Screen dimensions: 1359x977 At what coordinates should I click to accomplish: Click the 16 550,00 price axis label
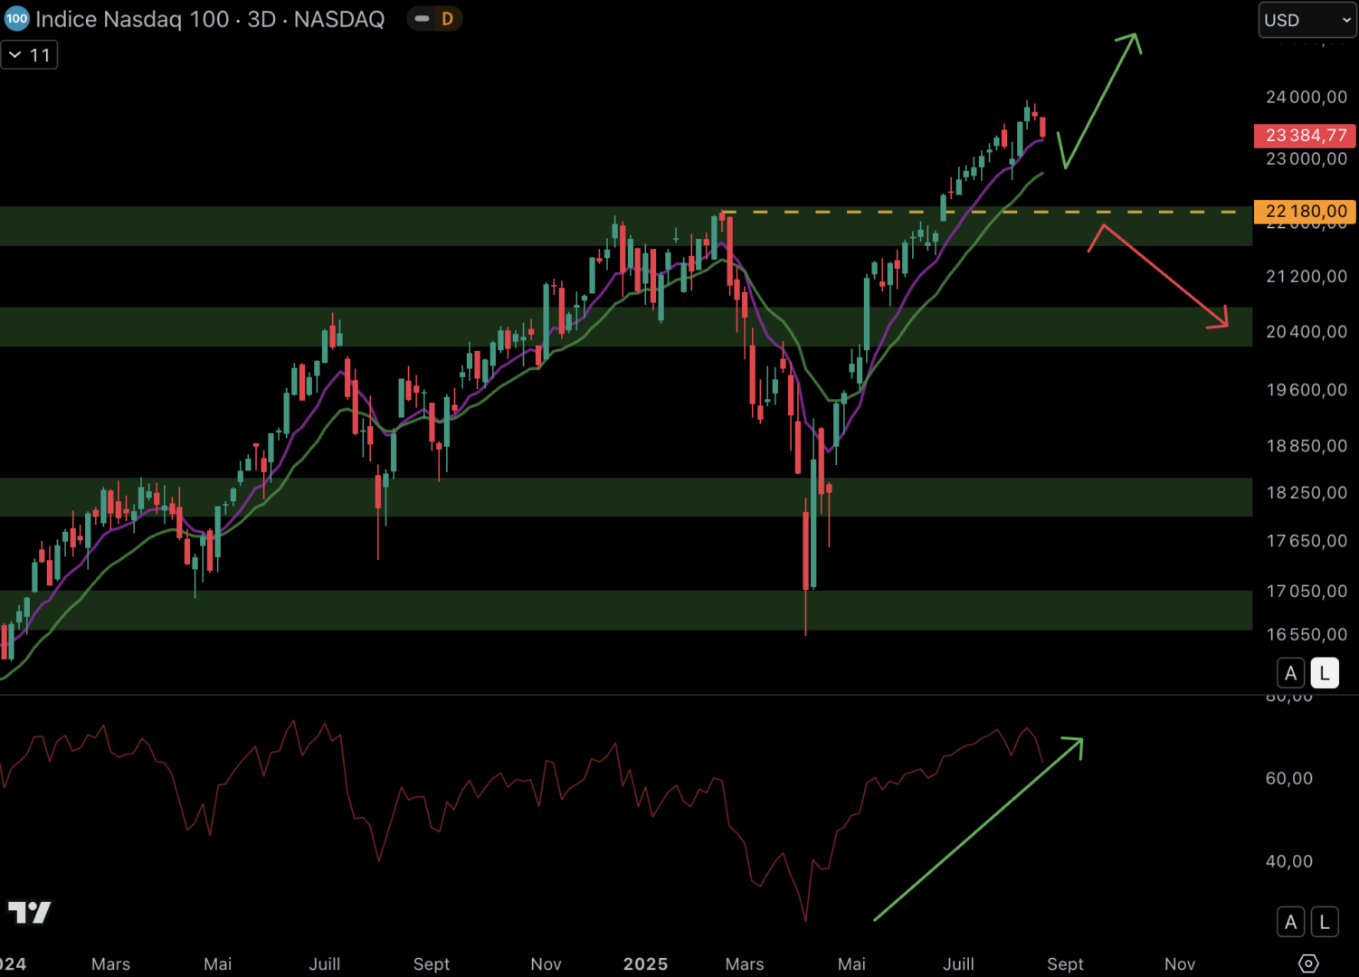[1307, 635]
